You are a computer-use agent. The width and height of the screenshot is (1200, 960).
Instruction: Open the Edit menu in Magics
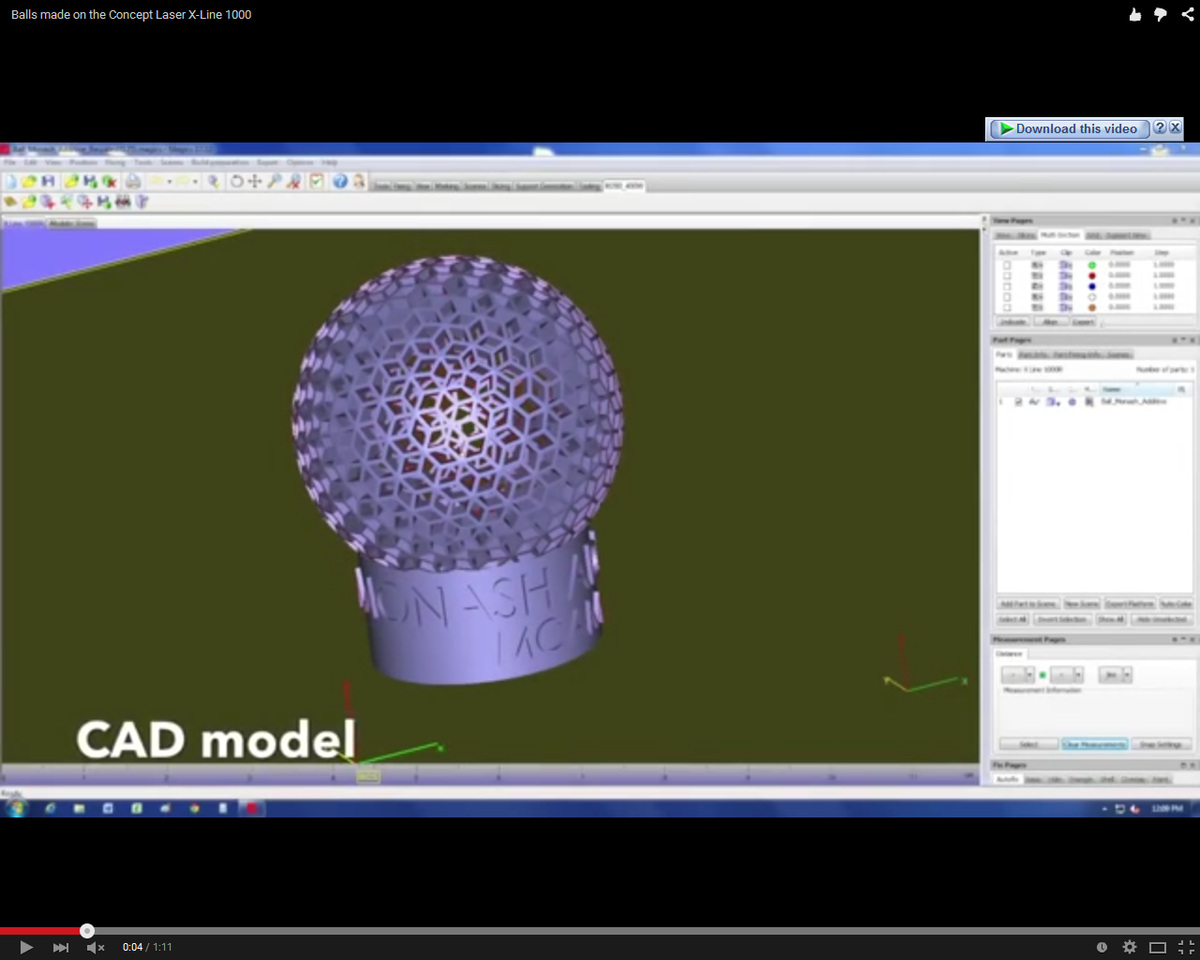point(30,162)
